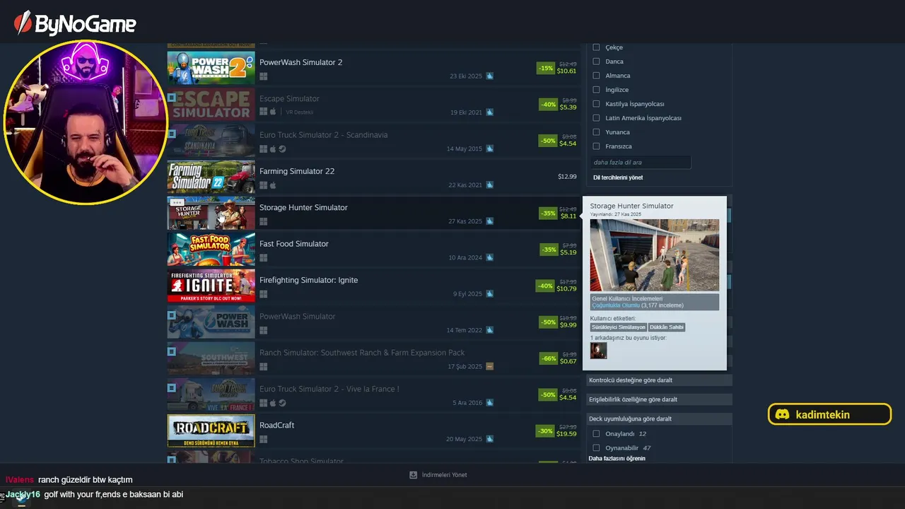Click the friend avatar in Storage Hunter popup

pyautogui.click(x=598, y=351)
